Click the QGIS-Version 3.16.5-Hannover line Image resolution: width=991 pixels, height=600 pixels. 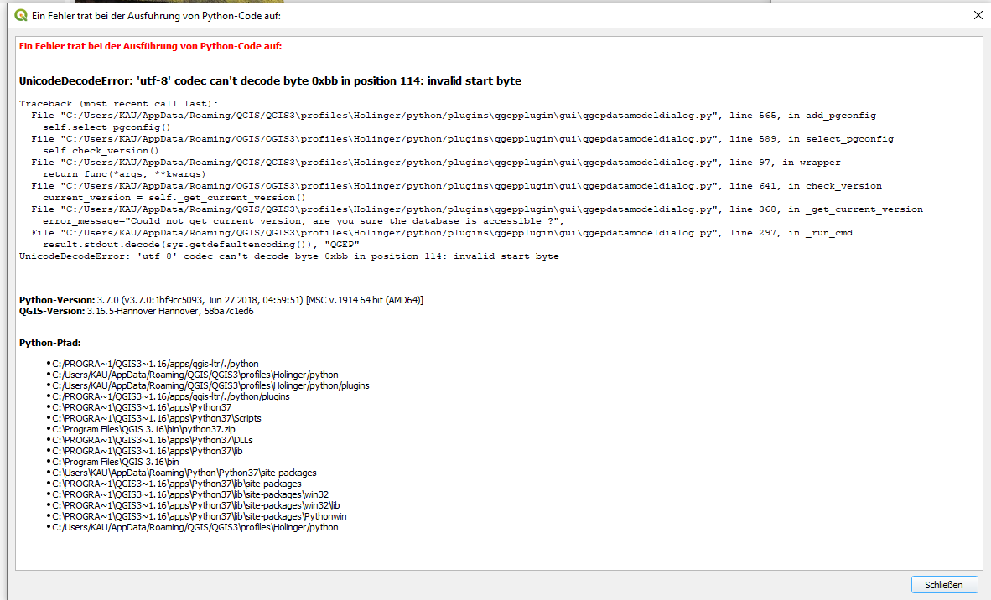[x=137, y=312]
